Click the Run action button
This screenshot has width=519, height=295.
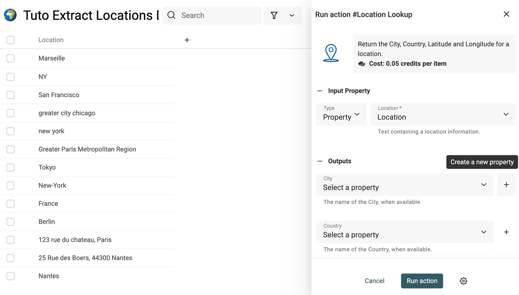422,281
